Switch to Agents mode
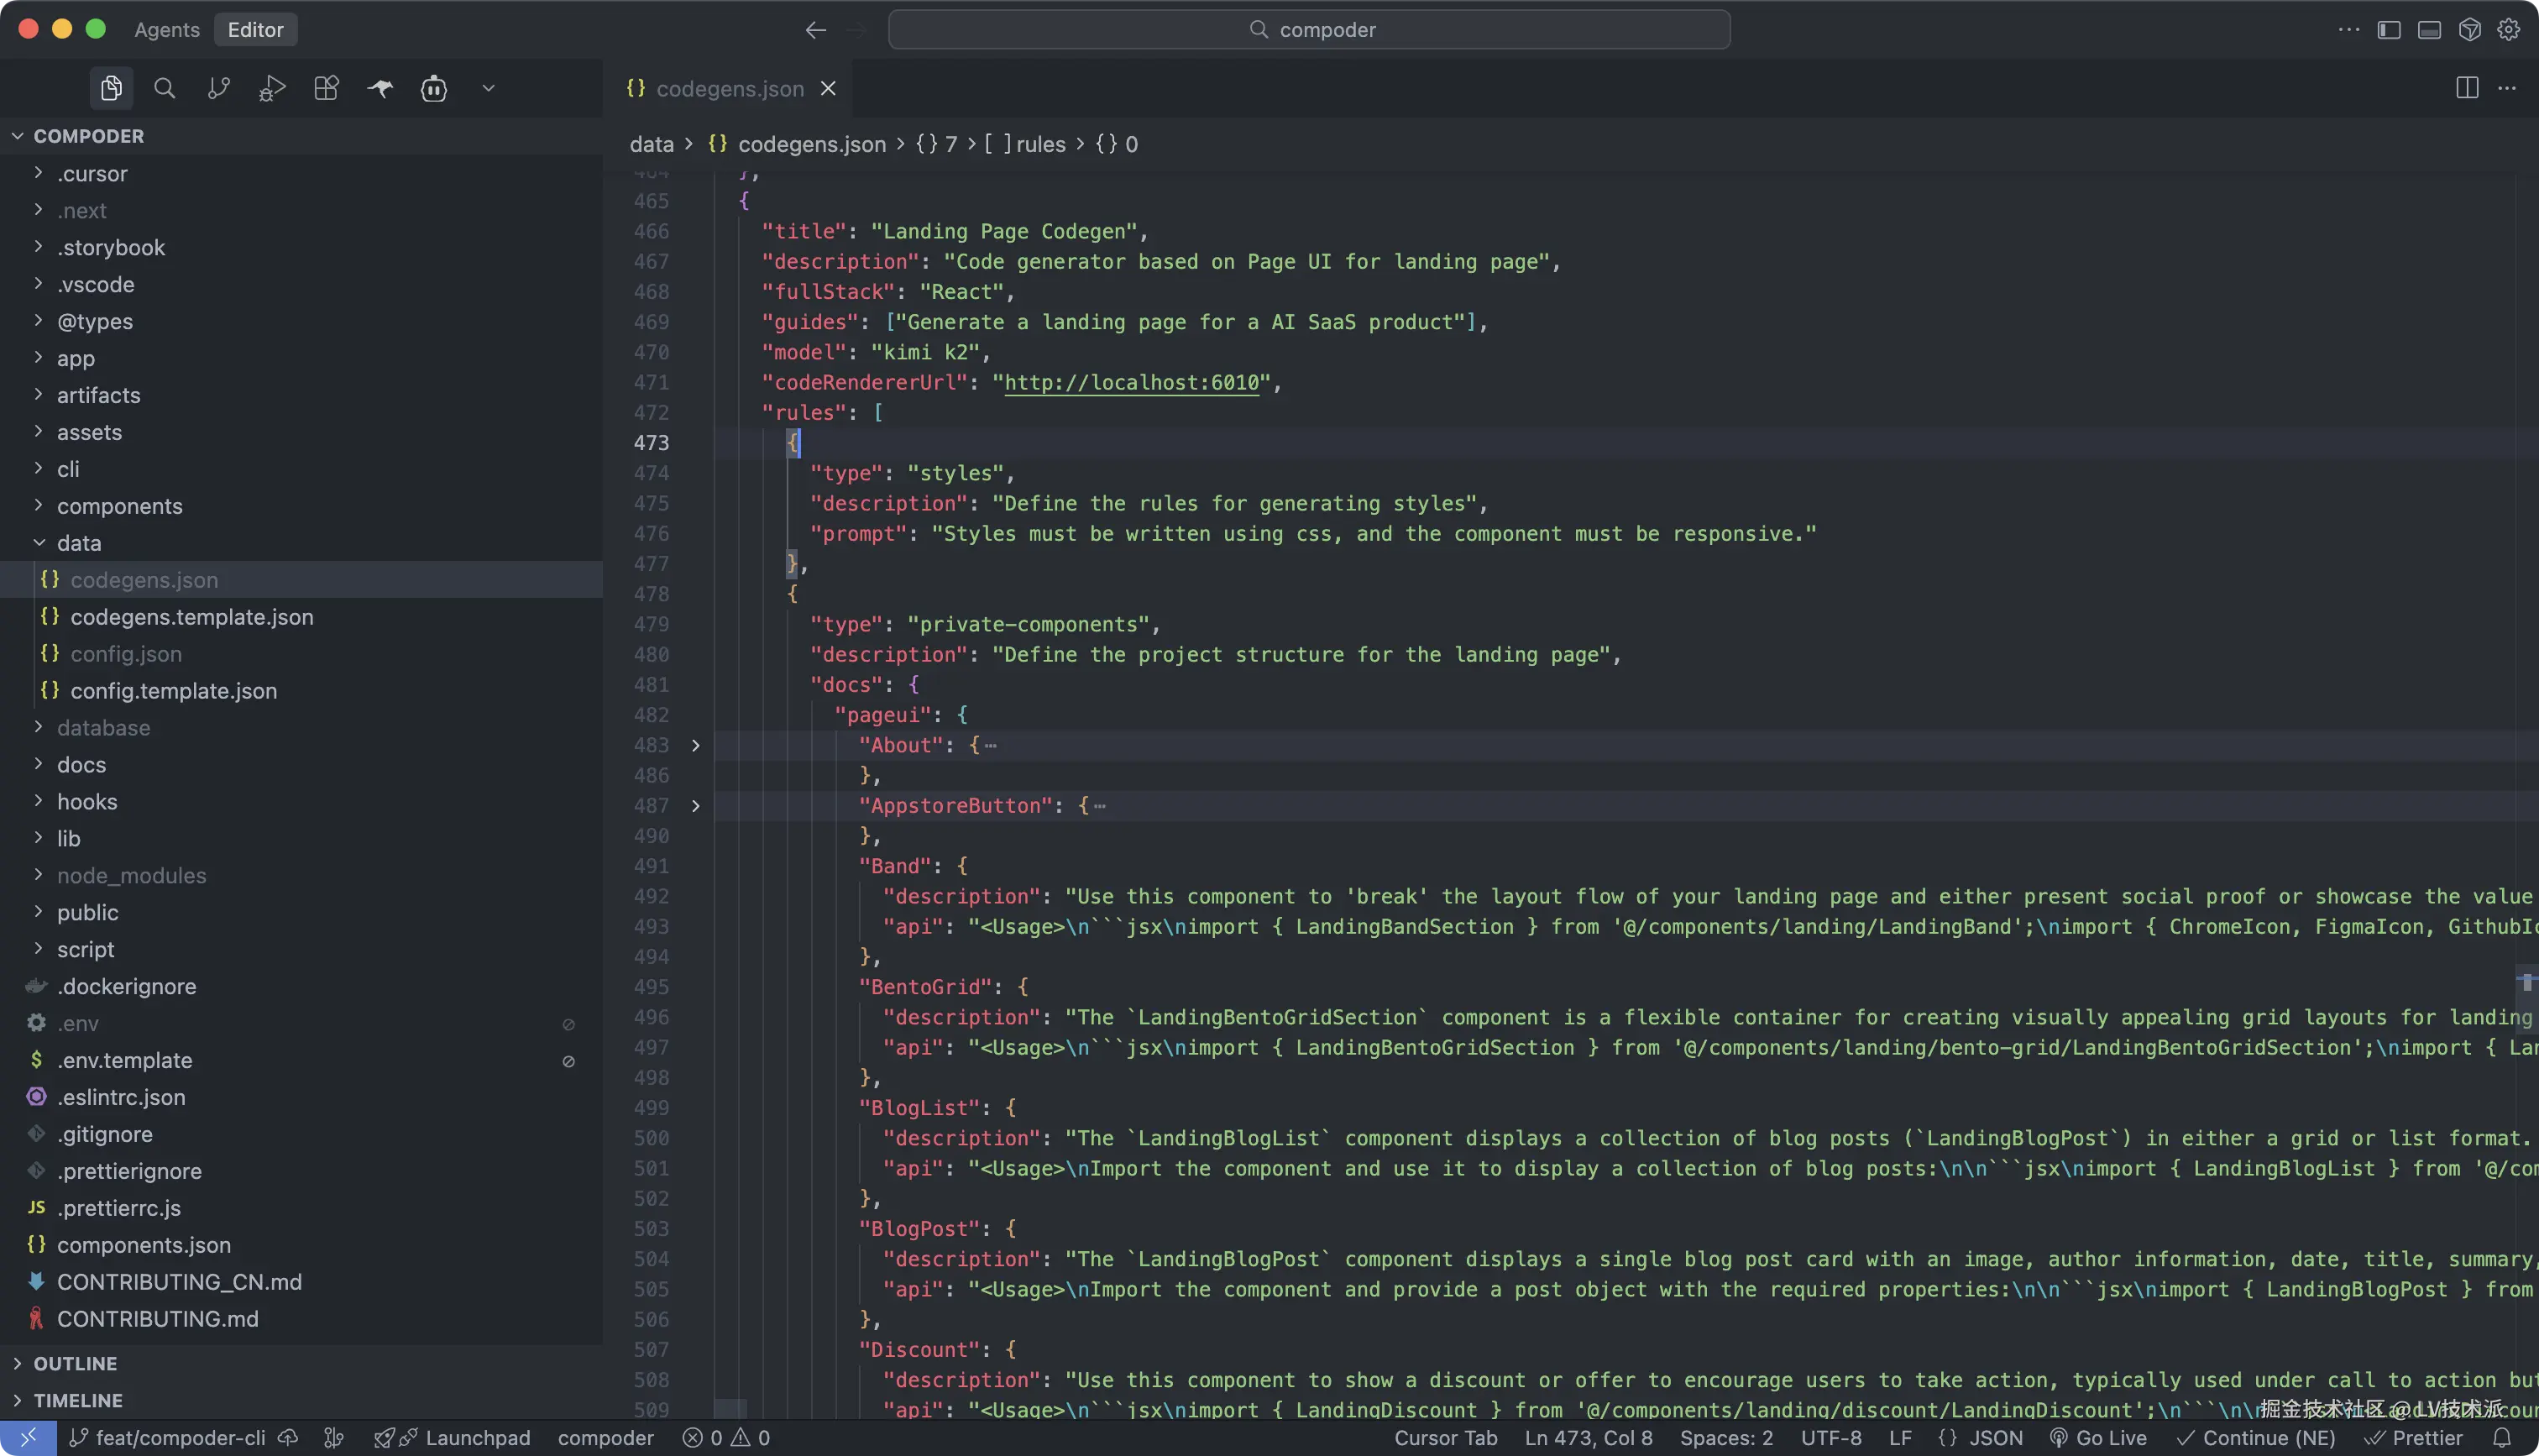The width and height of the screenshot is (2539, 1456). pos(167,30)
